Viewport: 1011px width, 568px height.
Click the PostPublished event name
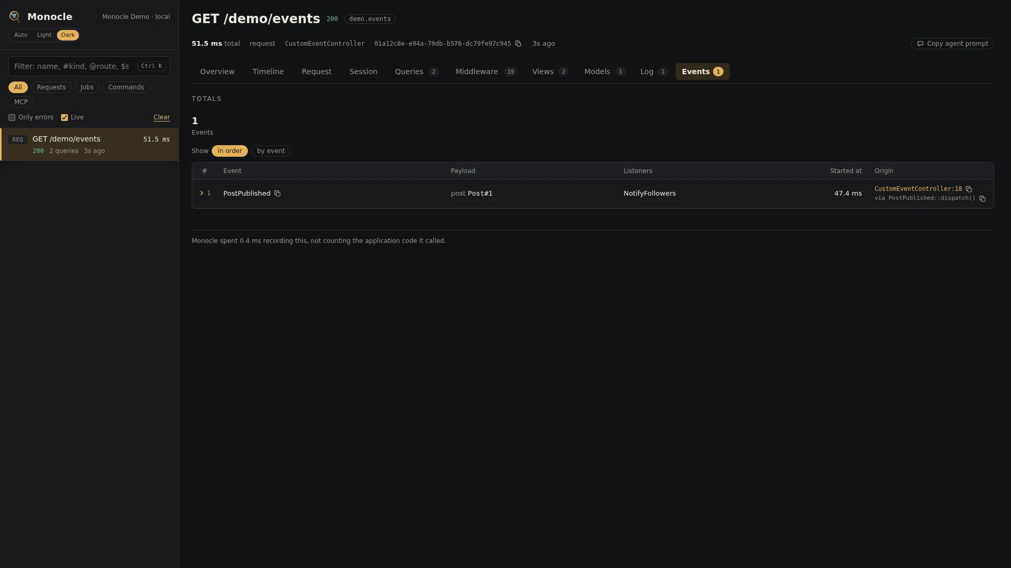point(247,194)
